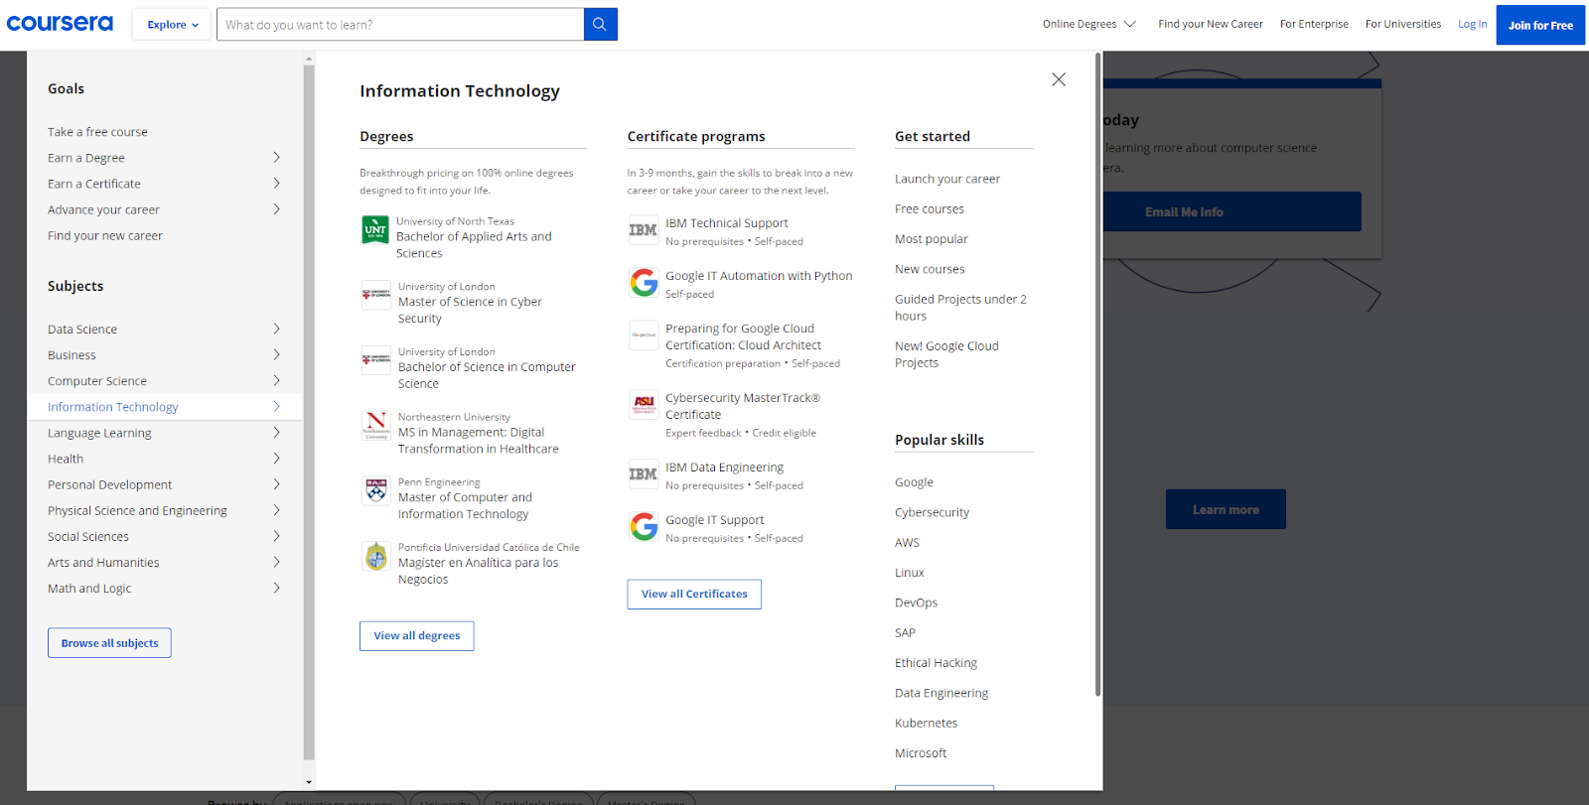Click the Kubernetes popular skill
Image resolution: width=1589 pixels, height=805 pixels.
coord(927,724)
